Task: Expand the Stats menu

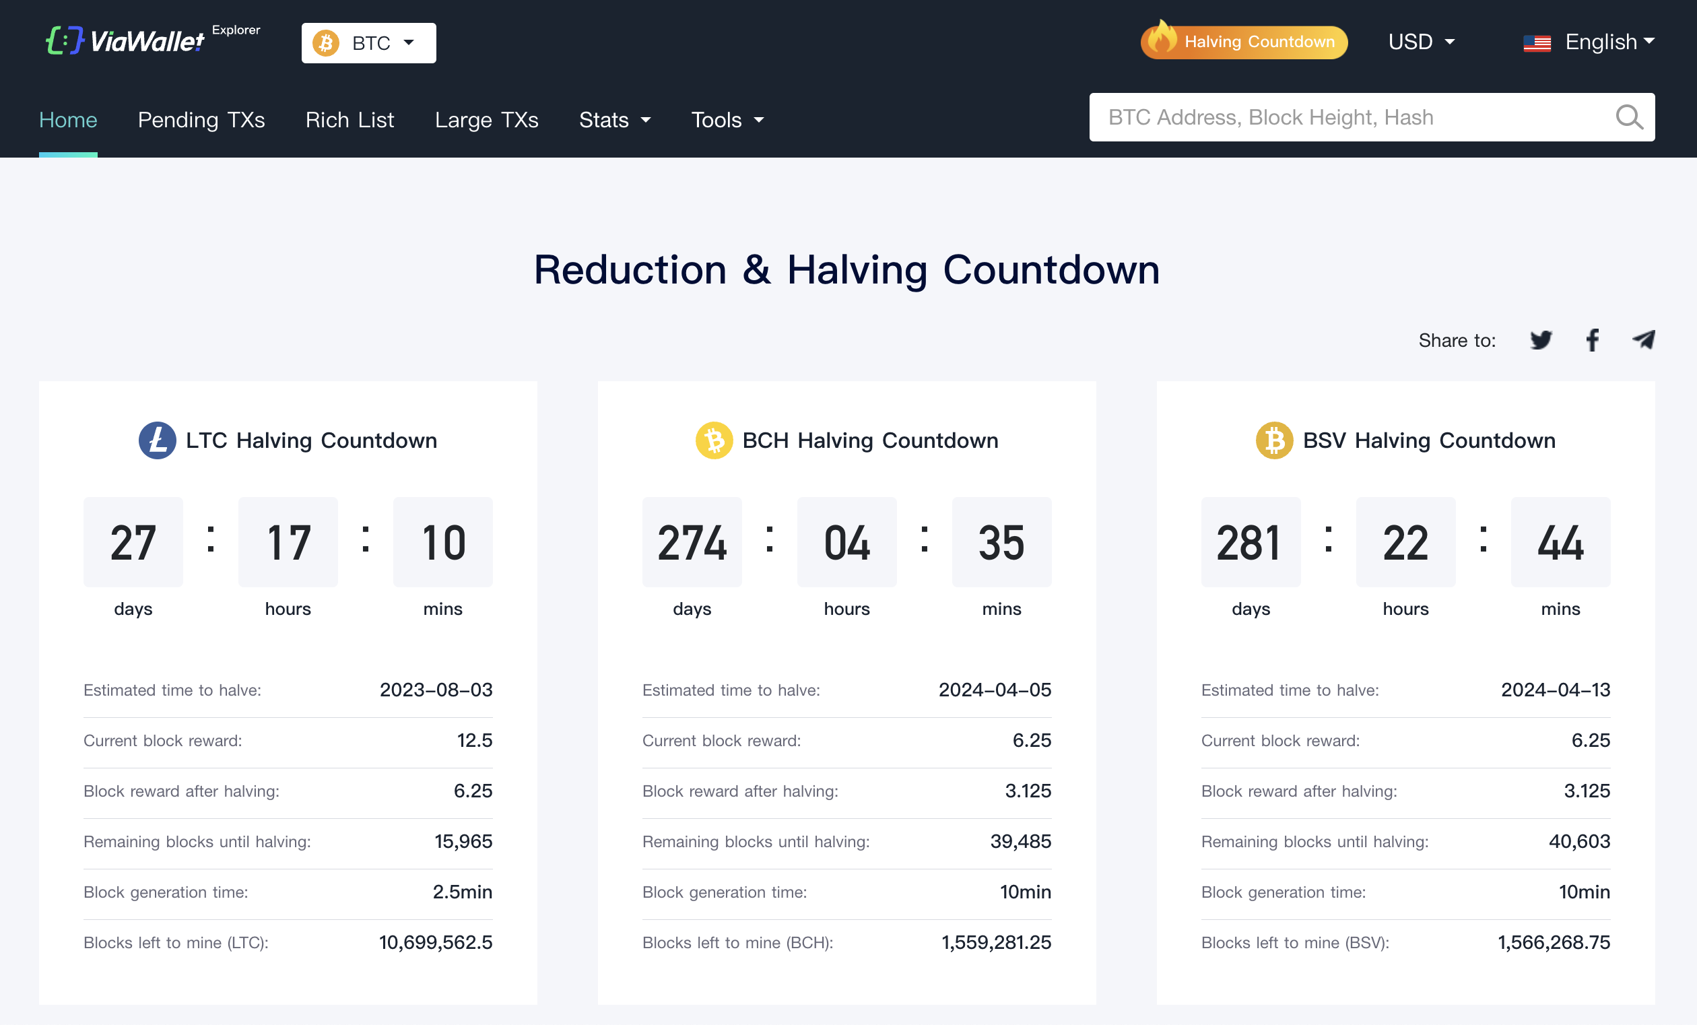Action: [614, 120]
